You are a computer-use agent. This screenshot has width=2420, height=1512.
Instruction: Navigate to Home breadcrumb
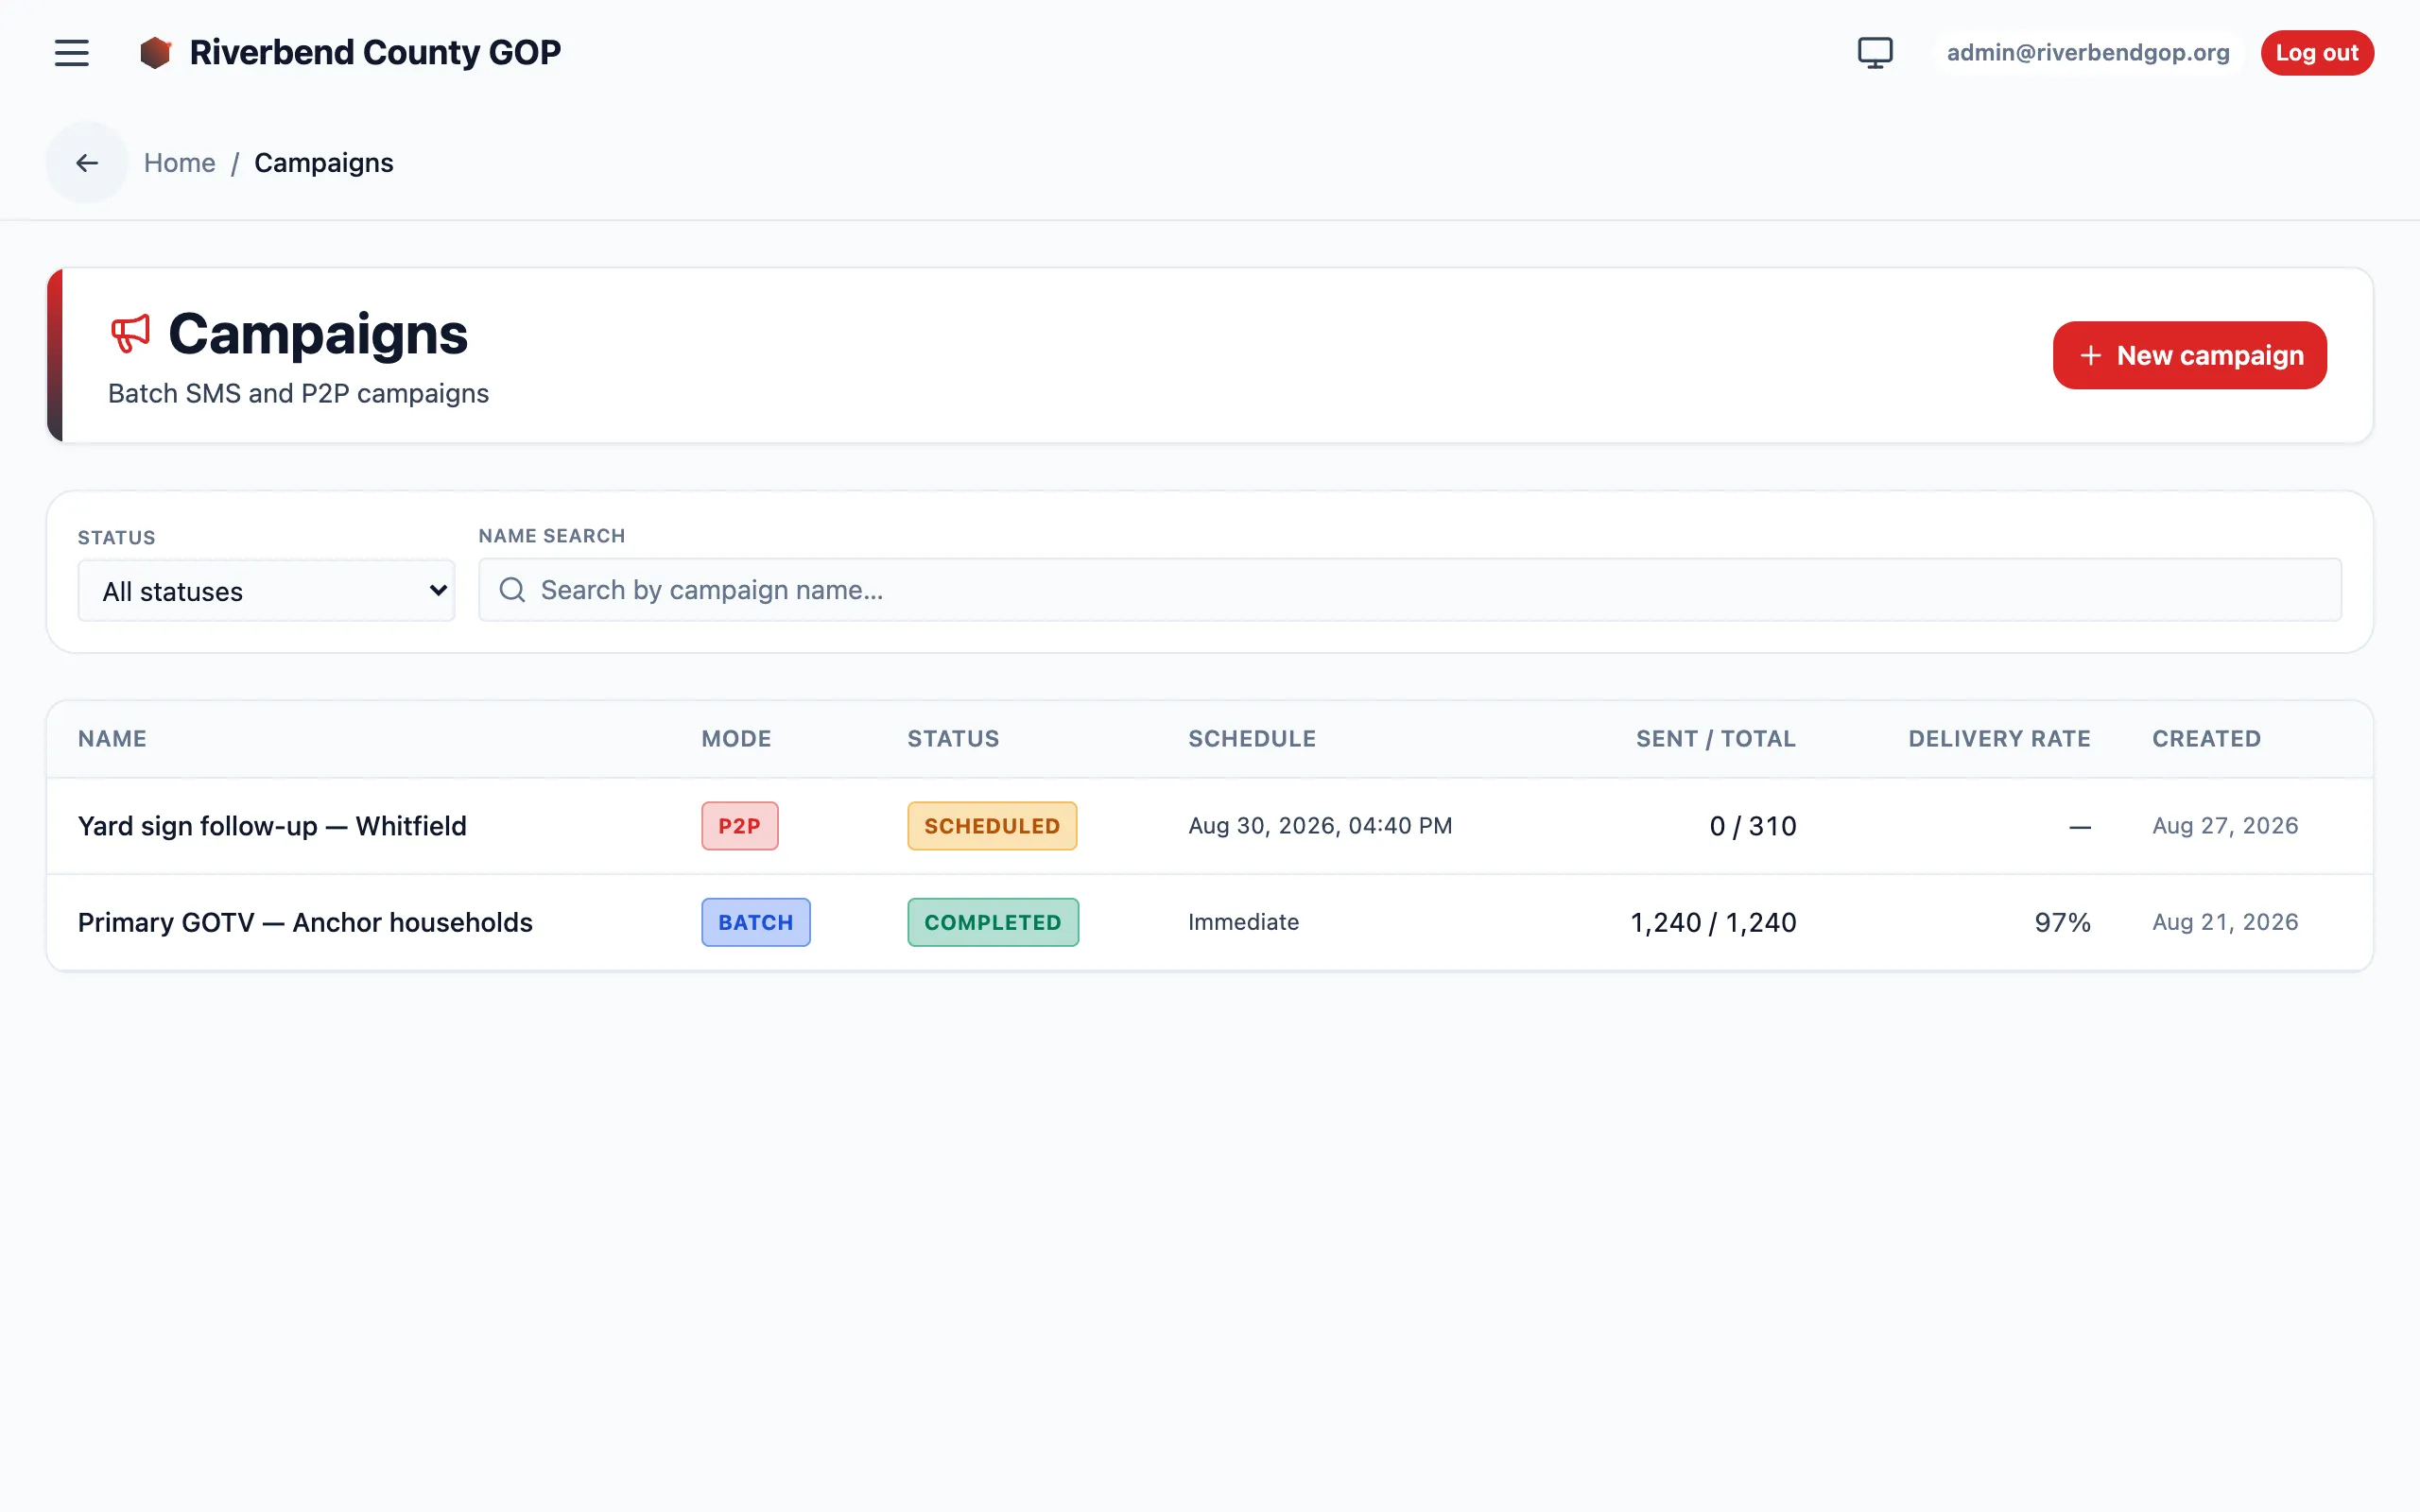pyautogui.click(x=180, y=163)
